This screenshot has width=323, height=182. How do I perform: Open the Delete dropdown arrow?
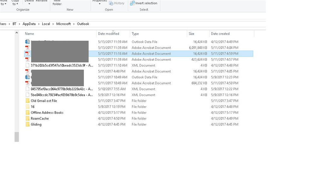[29, 4]
